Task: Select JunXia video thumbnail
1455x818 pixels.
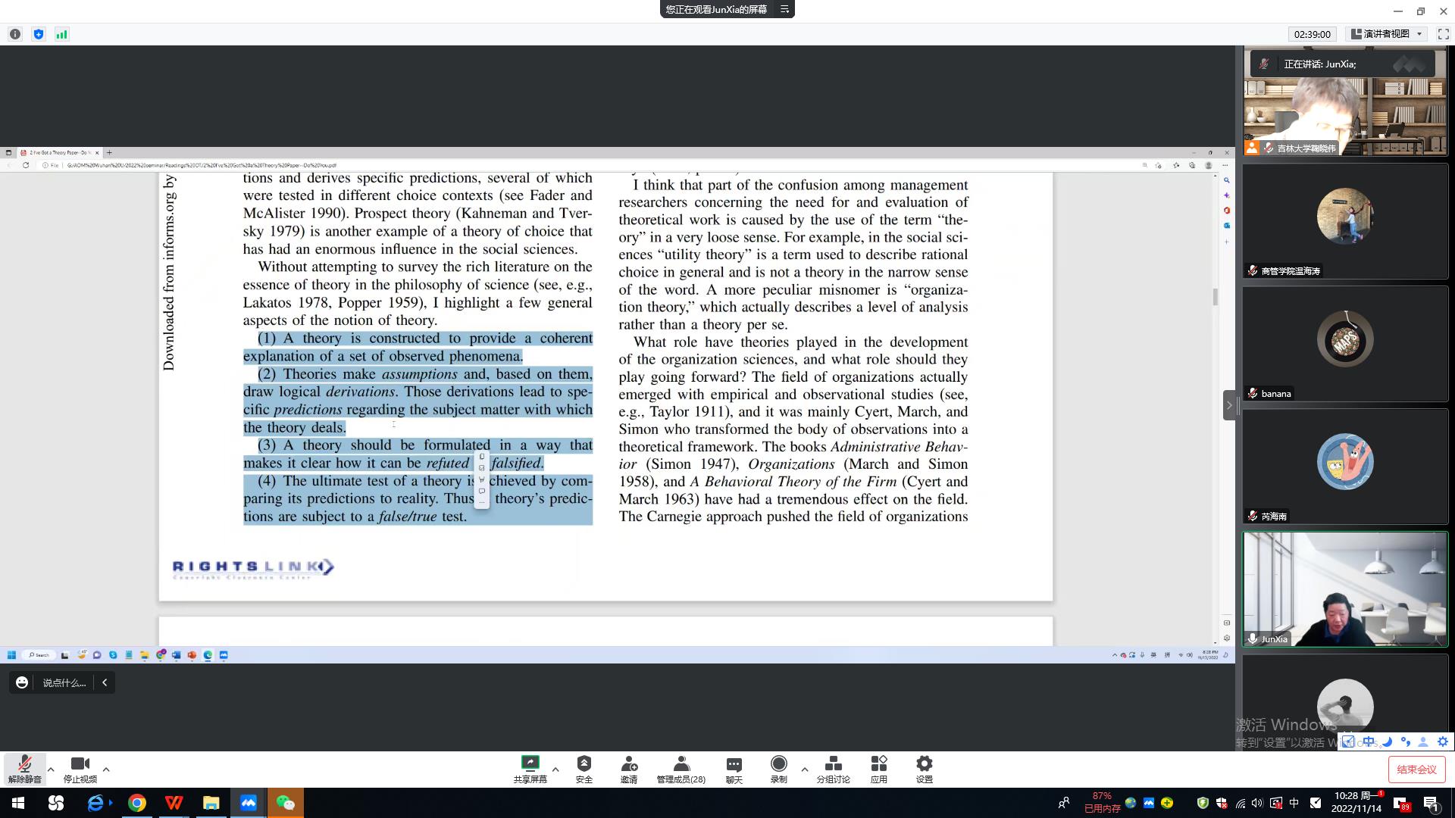Action: coord(1345,589)
